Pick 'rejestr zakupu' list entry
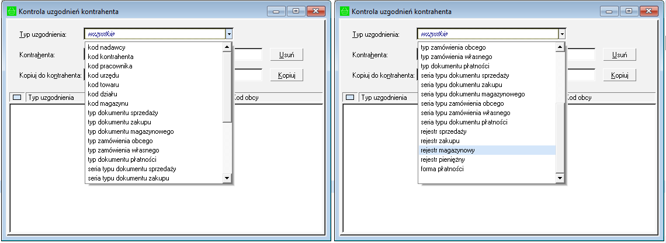Image resolution: width=666 pixels, height=243 pixels. (x=440, y=141)
